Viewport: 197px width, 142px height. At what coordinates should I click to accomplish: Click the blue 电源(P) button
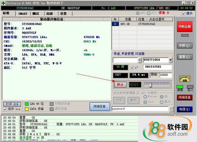coord(185,109)
